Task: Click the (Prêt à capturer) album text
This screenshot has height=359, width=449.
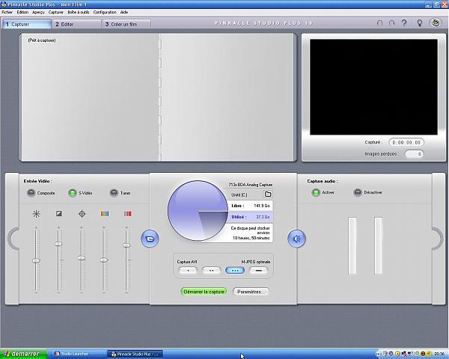Action: point(42,40)
